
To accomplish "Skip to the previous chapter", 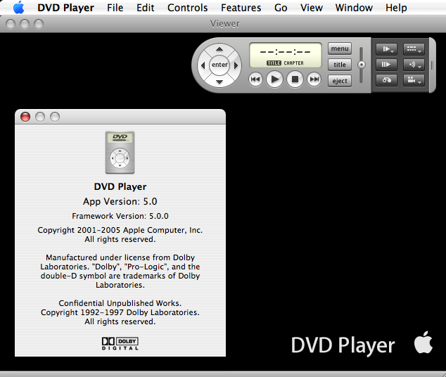I will pos(255,79).
